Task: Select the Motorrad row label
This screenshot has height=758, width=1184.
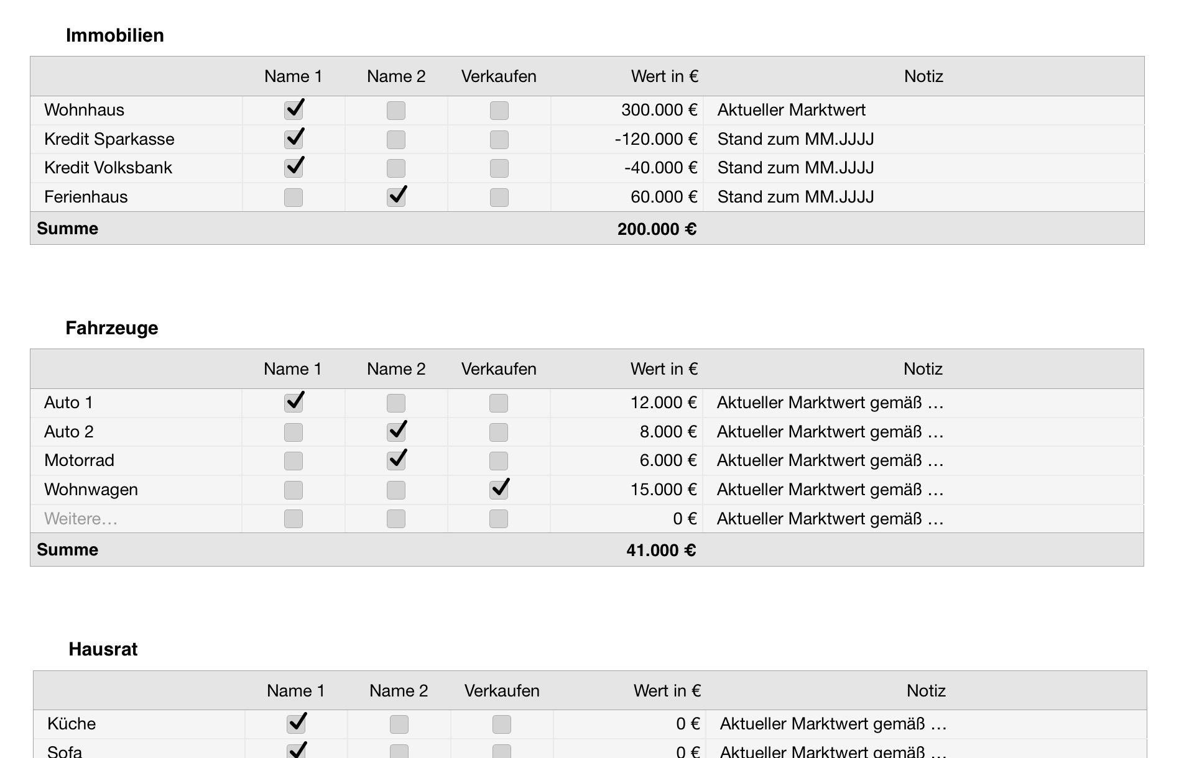Action: click(80, 460)
